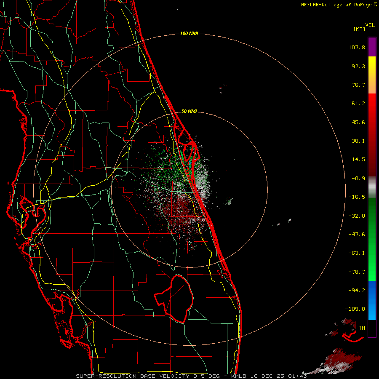Pick the -94.2 scale value
Viewport: 379px width, 379px height.
357,291
